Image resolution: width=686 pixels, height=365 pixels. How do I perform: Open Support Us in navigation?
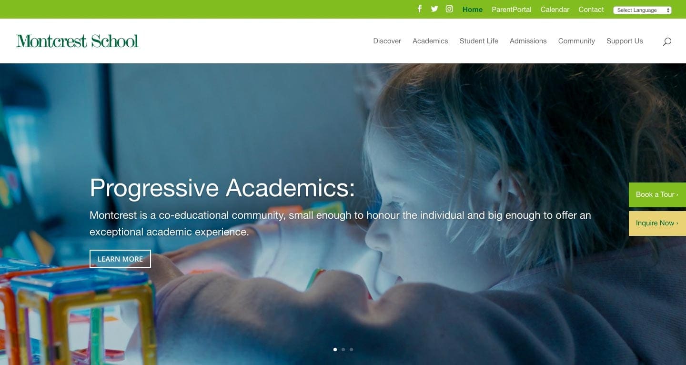[x=625, y=41]
